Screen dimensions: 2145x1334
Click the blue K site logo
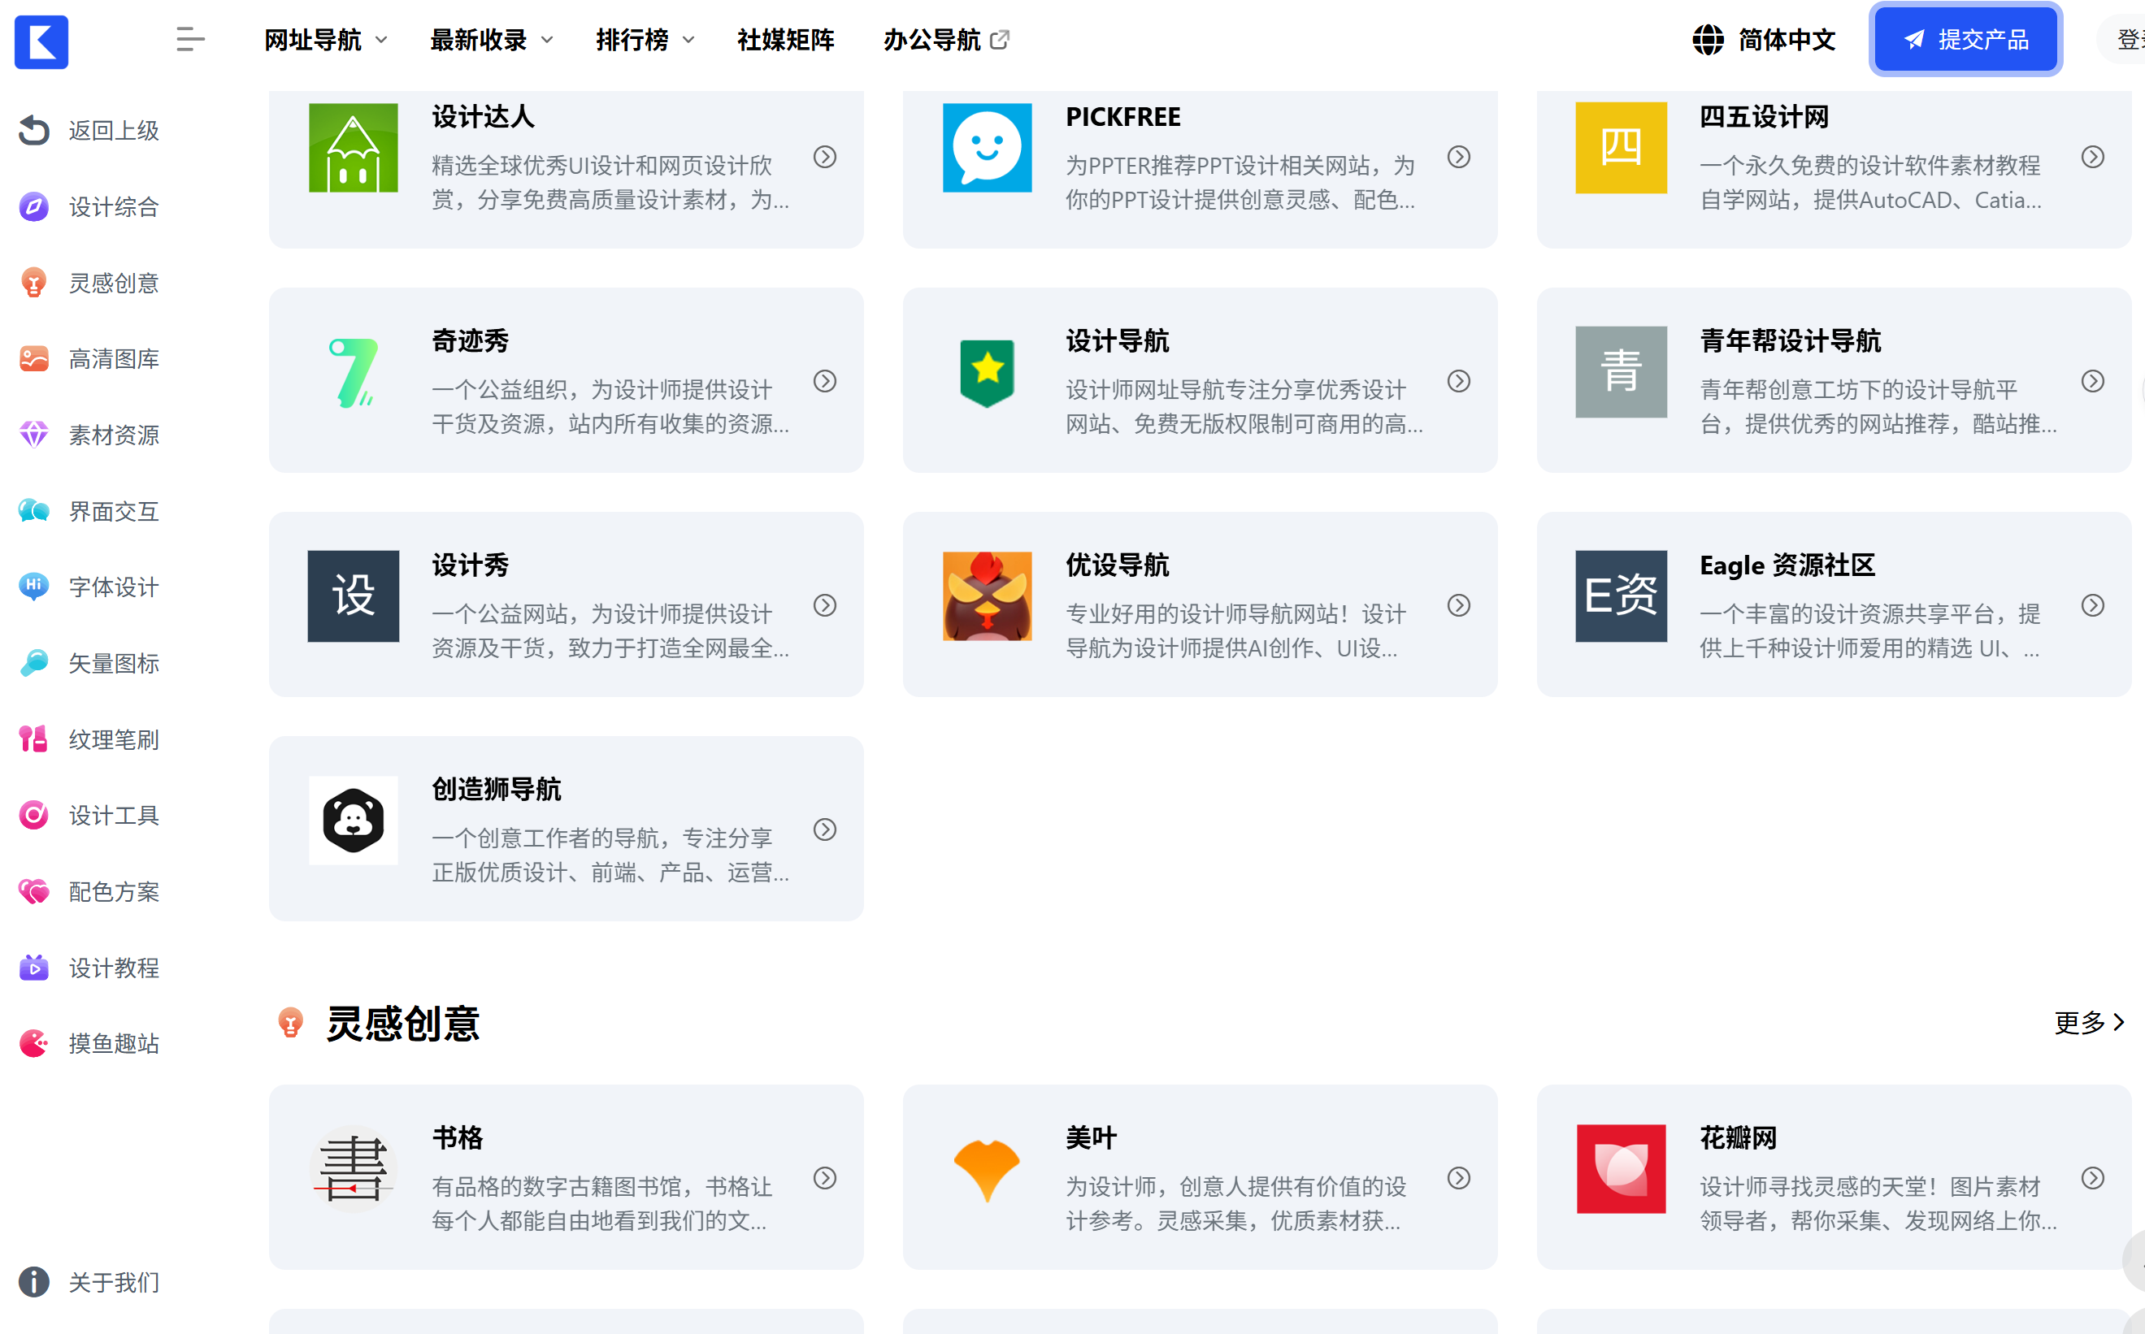[x=41, y=41]
